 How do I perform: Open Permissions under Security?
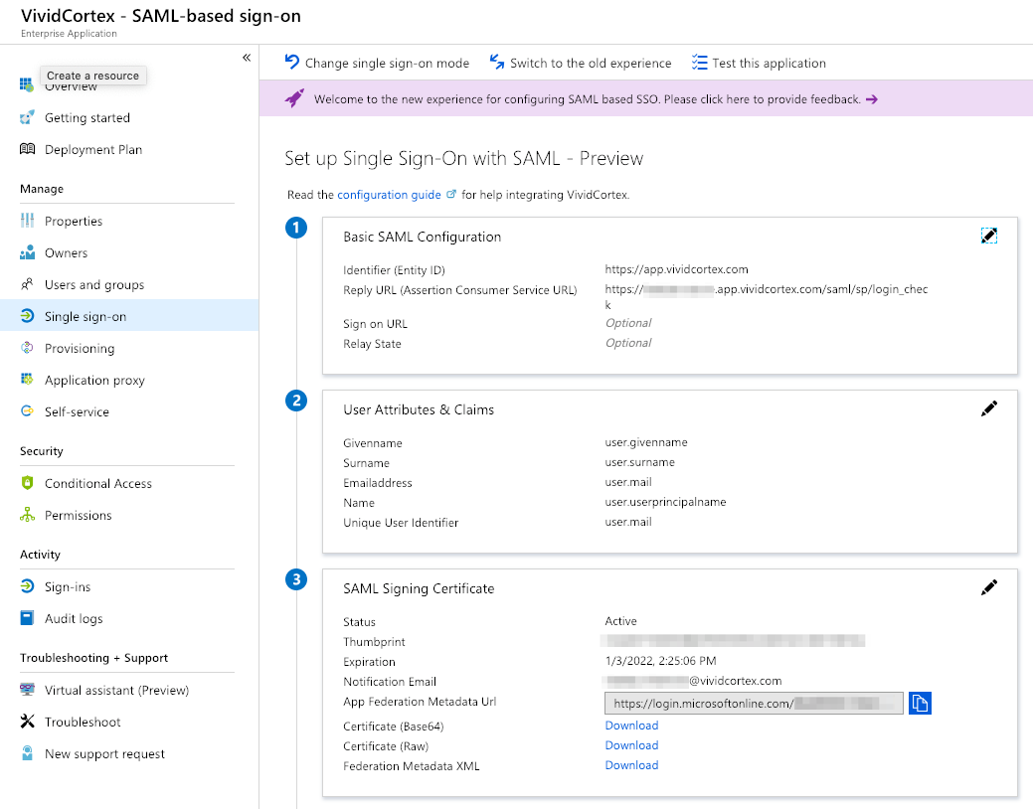(x=79, y=515)
